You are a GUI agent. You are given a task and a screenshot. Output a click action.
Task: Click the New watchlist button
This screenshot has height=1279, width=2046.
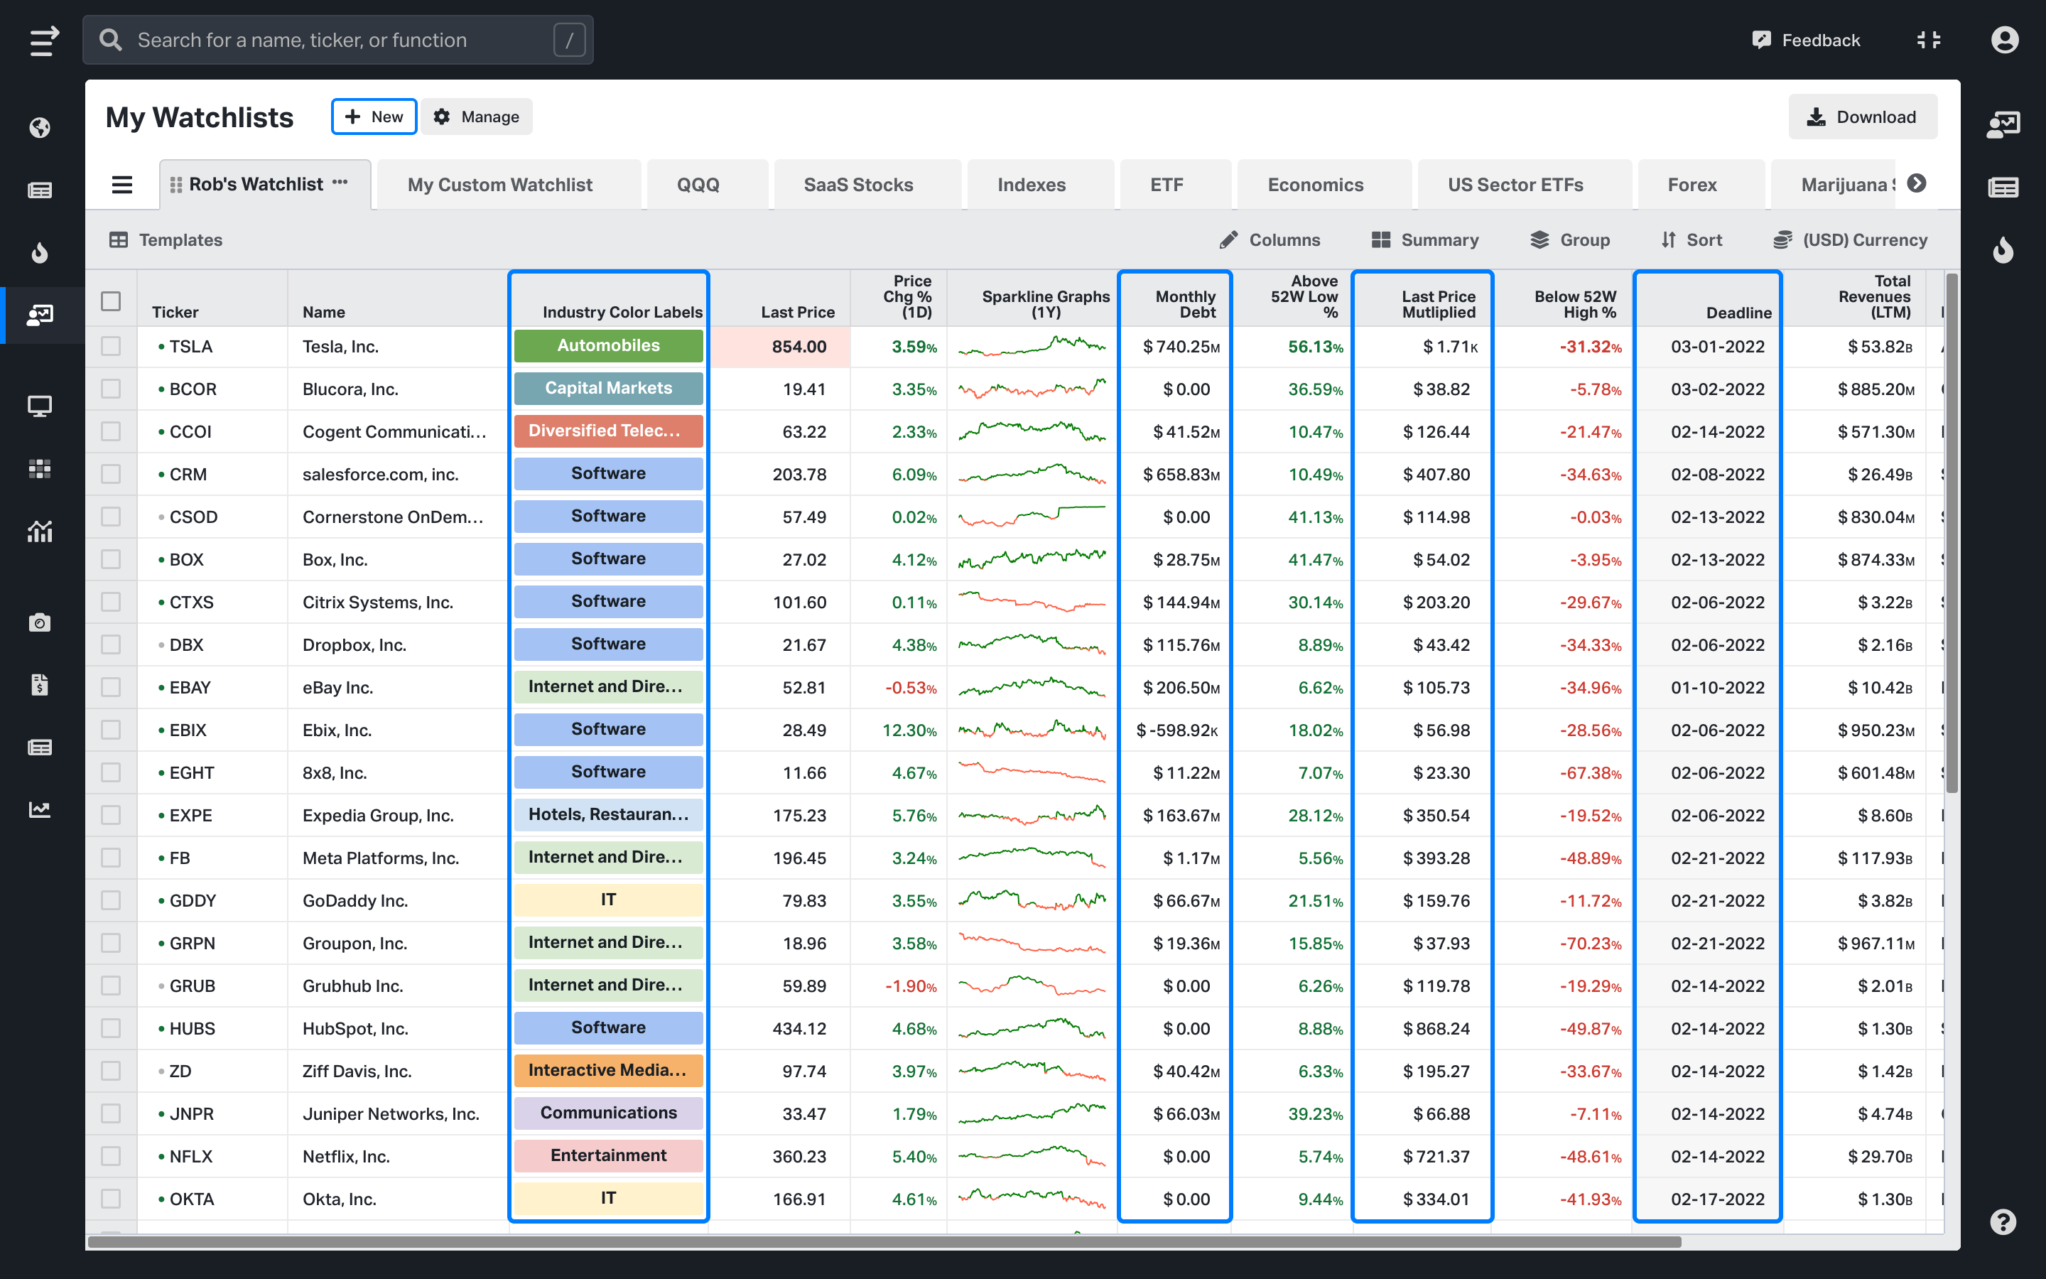click(374, 117)
